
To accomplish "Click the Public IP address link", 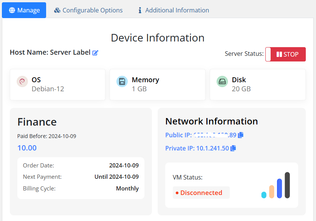I will [200, 135].
